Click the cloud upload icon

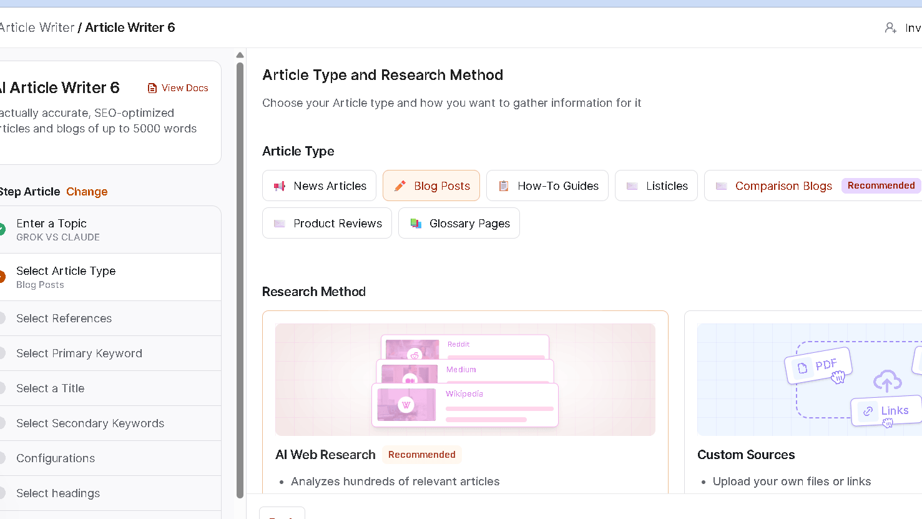tap(887, 380)
